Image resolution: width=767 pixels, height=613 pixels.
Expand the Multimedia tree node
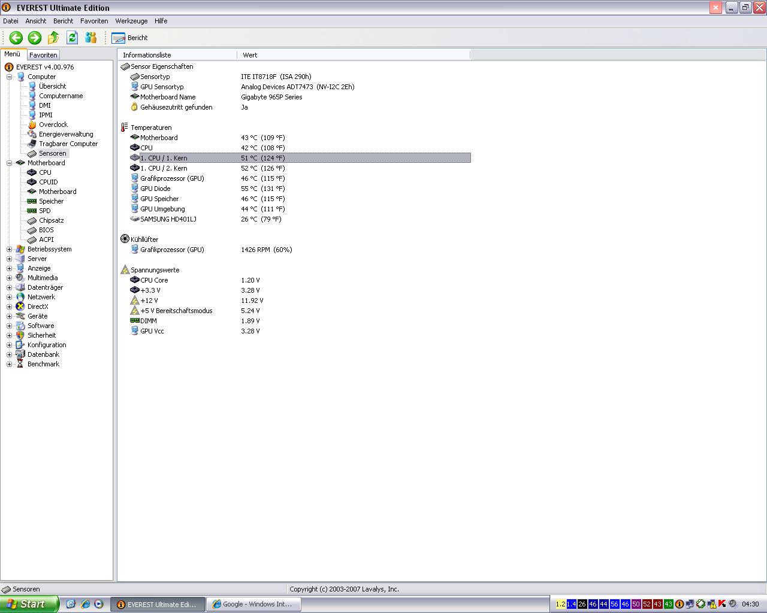click(x=9, y=278)
